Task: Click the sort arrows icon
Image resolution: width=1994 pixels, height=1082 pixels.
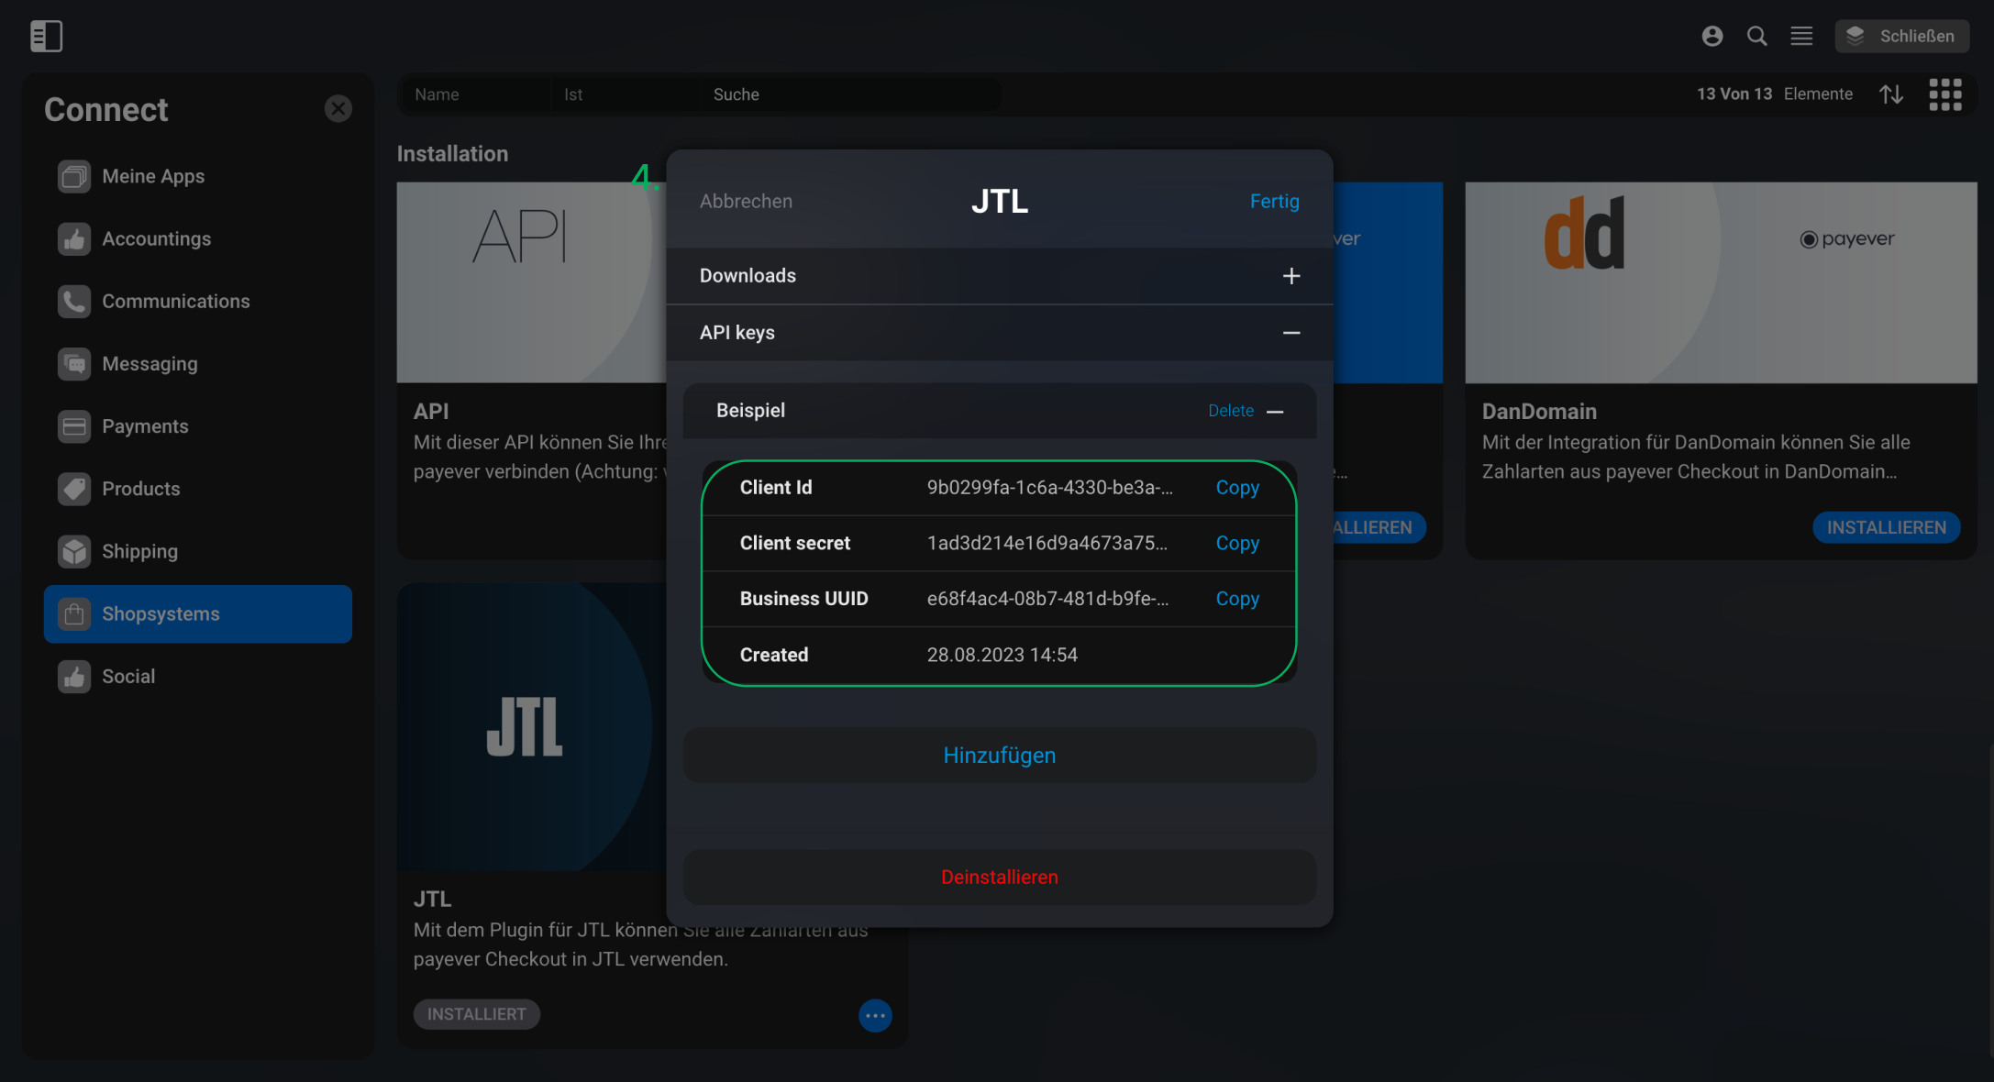Action: click(x=1891, y=94)
